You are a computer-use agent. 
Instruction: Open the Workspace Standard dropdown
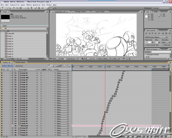[x=162, y=8]
